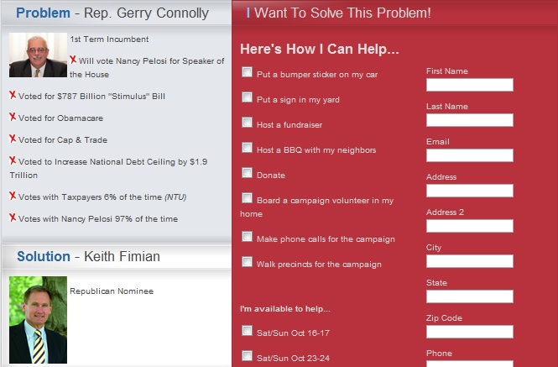The height and width of the screenshot is (367, 558).
Task: Check Walk precincts for the campaign
Action: (247, 262)
